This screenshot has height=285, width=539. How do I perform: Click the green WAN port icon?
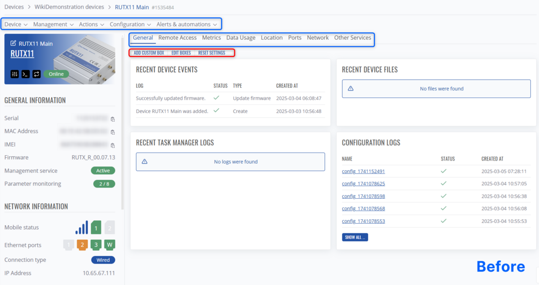109,245
